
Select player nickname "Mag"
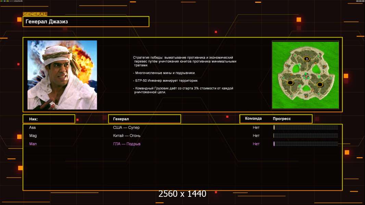pos(33,136)
